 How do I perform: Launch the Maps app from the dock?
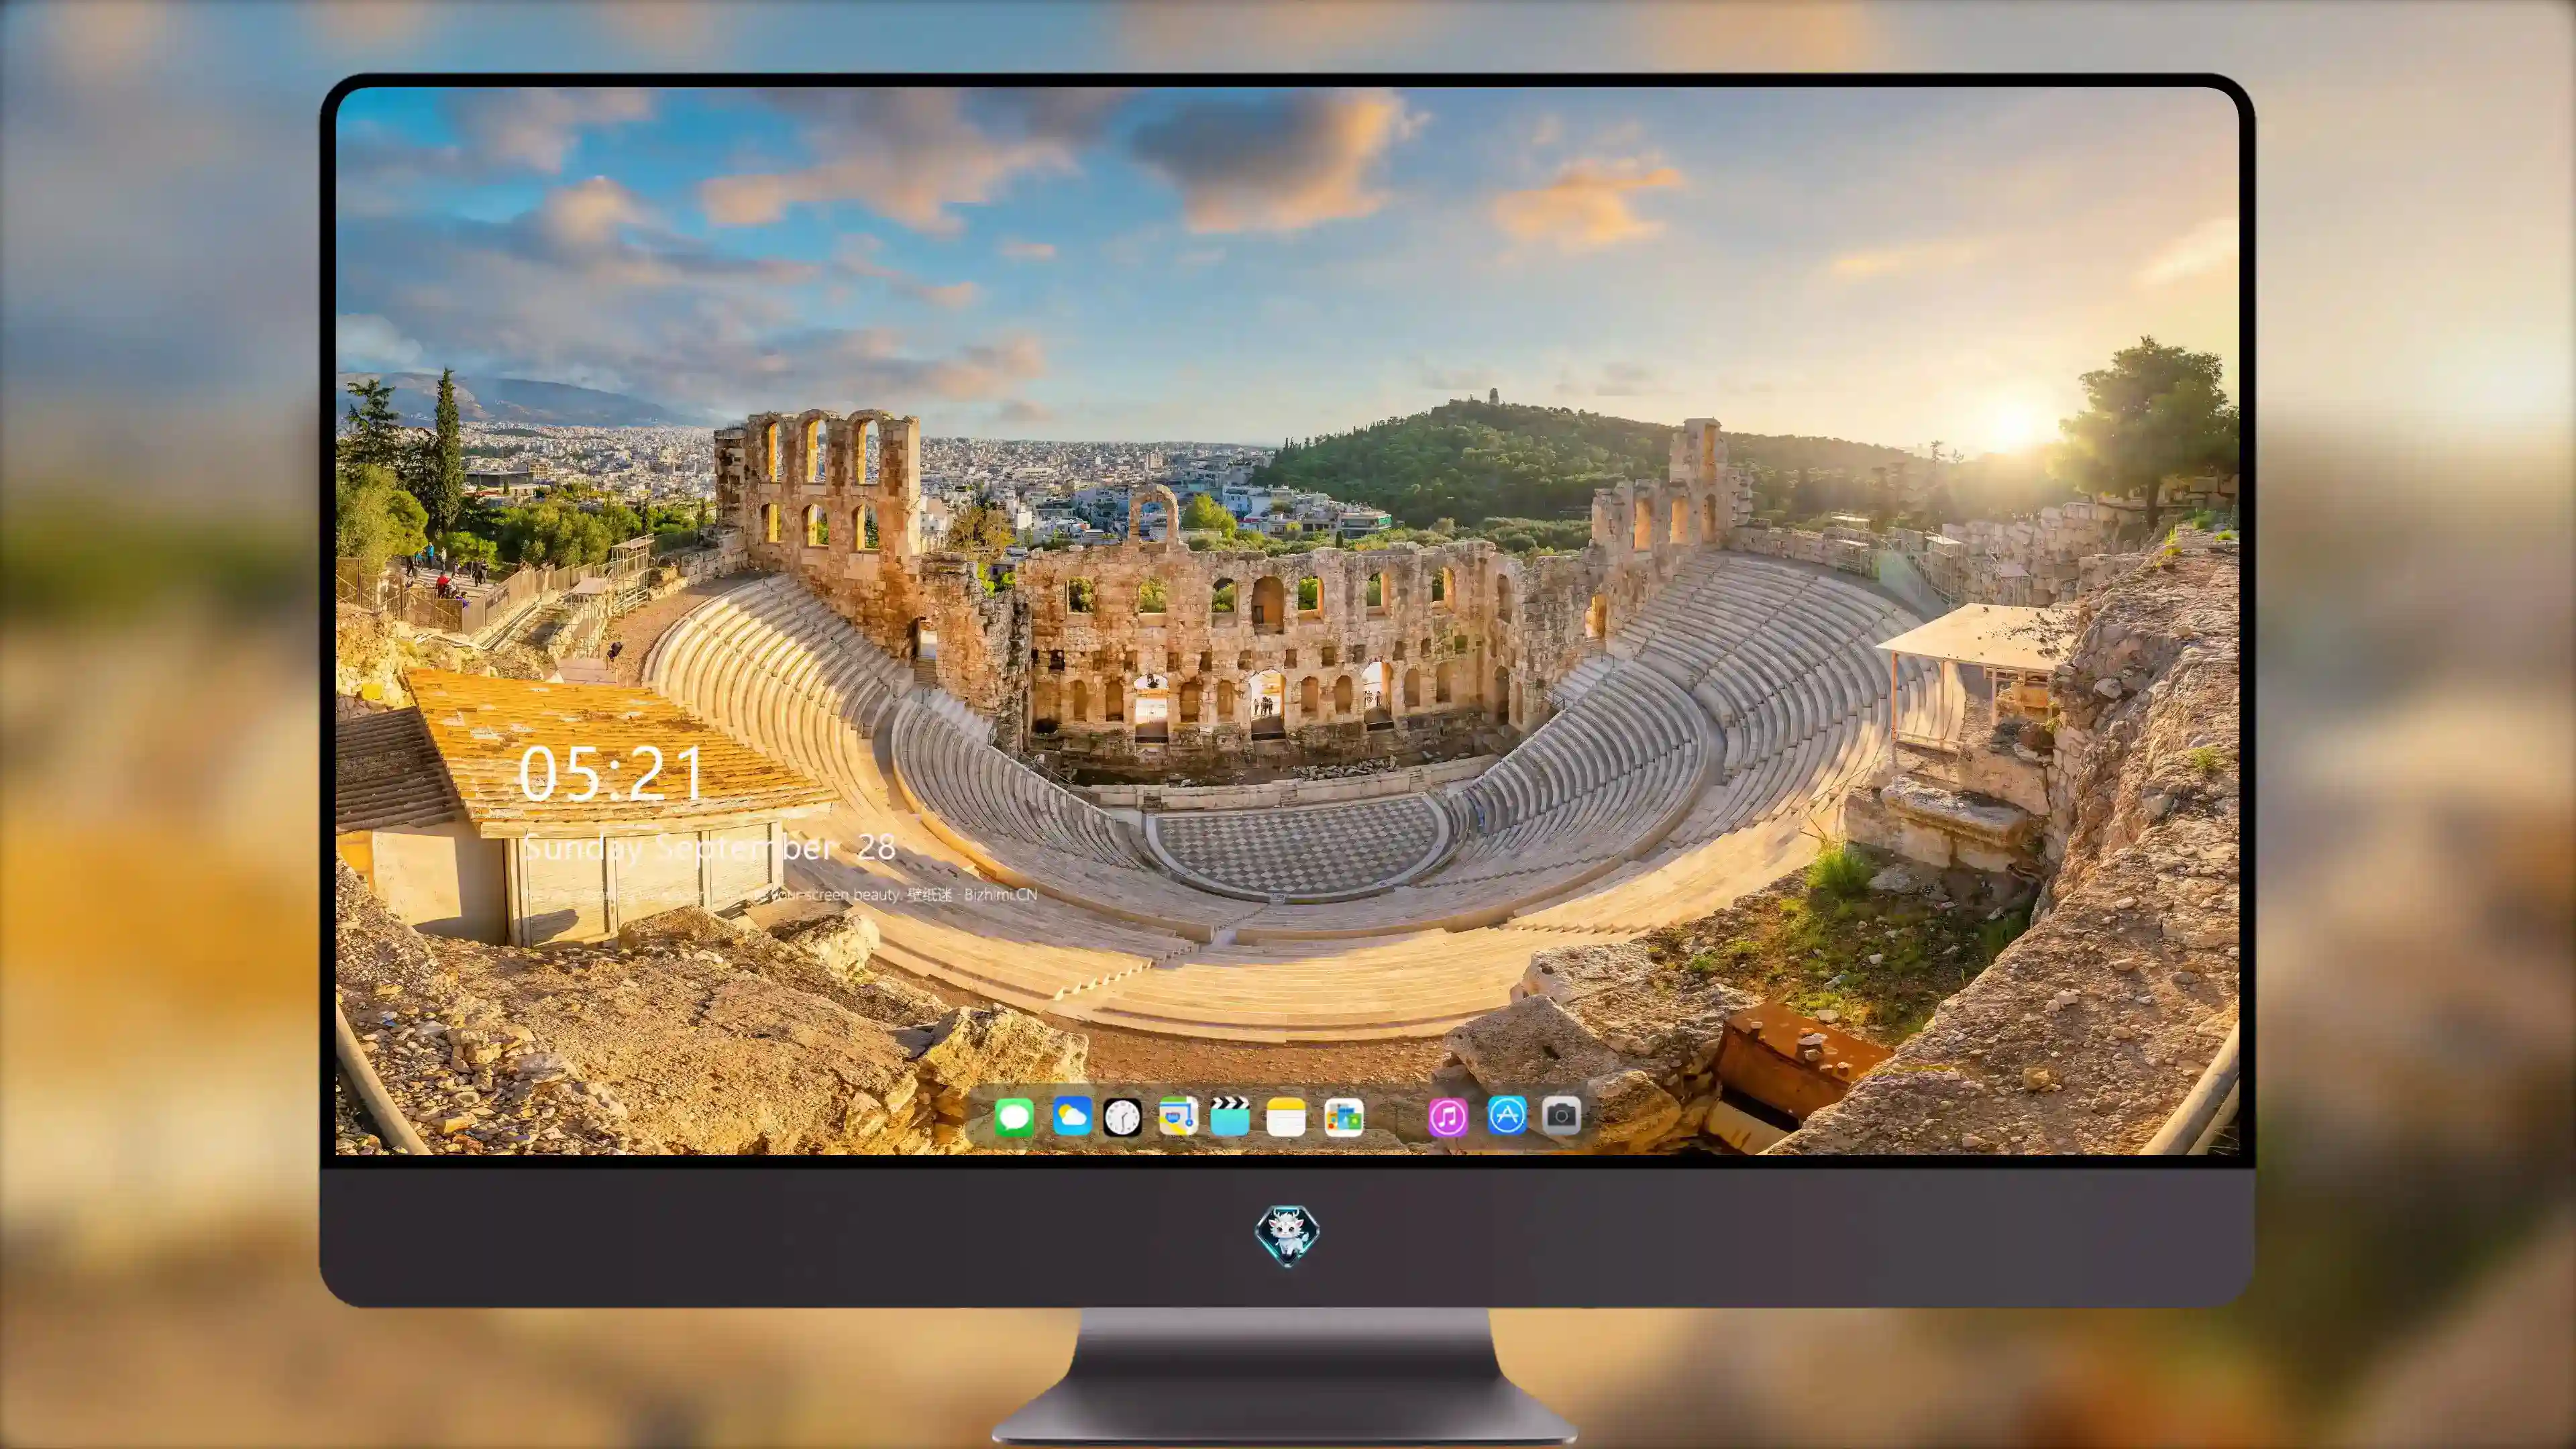coord(1178,1116)
